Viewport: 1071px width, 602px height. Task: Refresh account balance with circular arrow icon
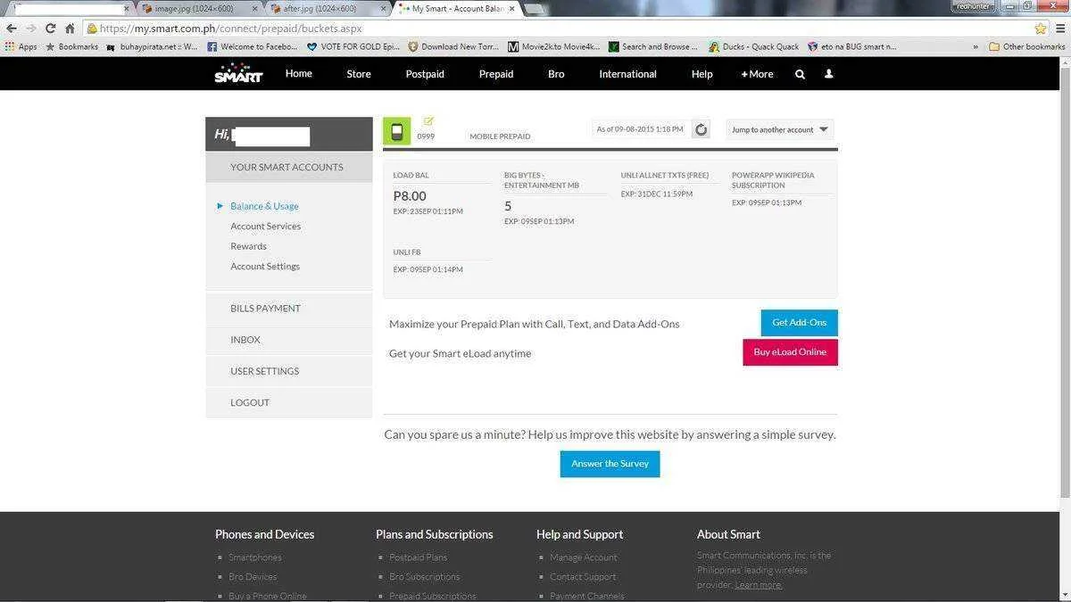(x=702, y=130)
